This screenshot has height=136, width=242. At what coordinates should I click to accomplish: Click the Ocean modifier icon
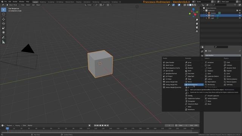[225, 76]
